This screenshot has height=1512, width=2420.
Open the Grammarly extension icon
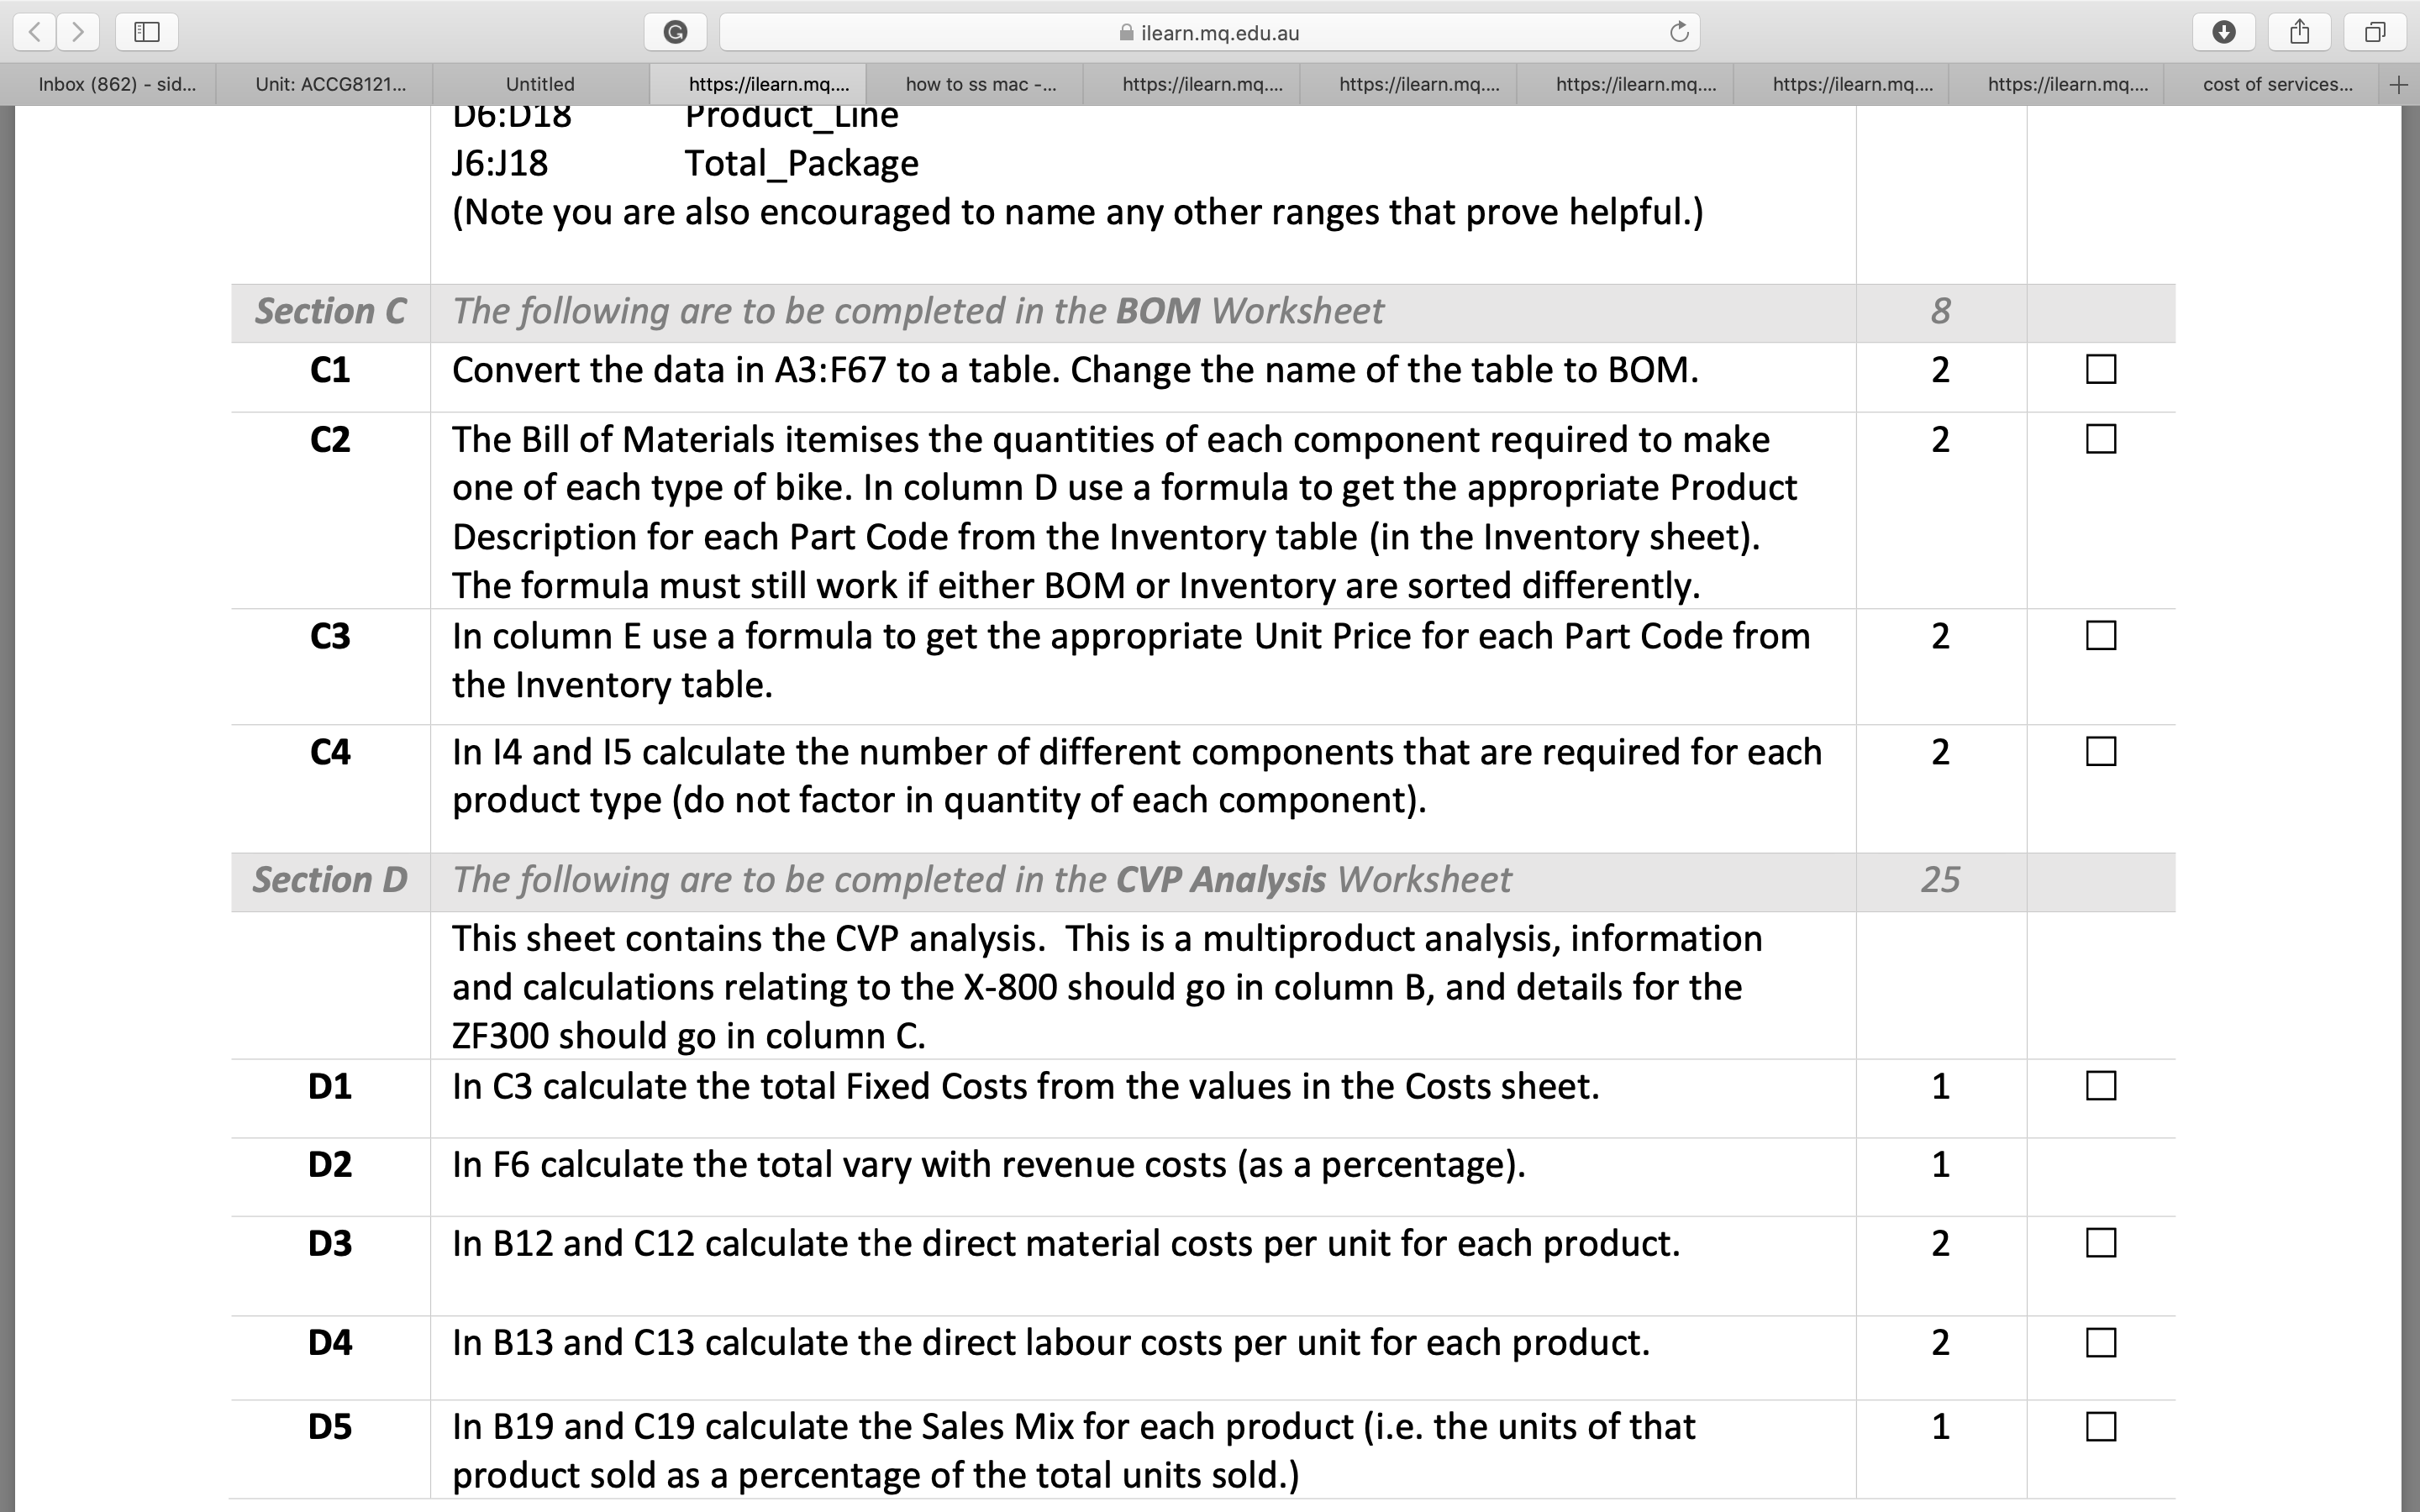point(676,31)
